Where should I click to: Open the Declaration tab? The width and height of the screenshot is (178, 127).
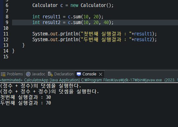61,74
